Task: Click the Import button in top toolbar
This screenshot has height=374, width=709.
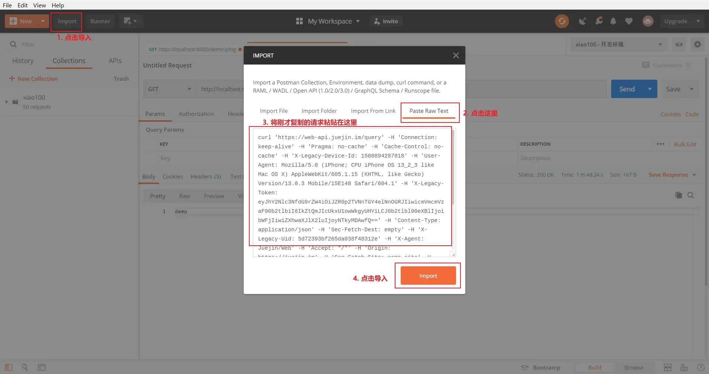Action: pos(67,21)
